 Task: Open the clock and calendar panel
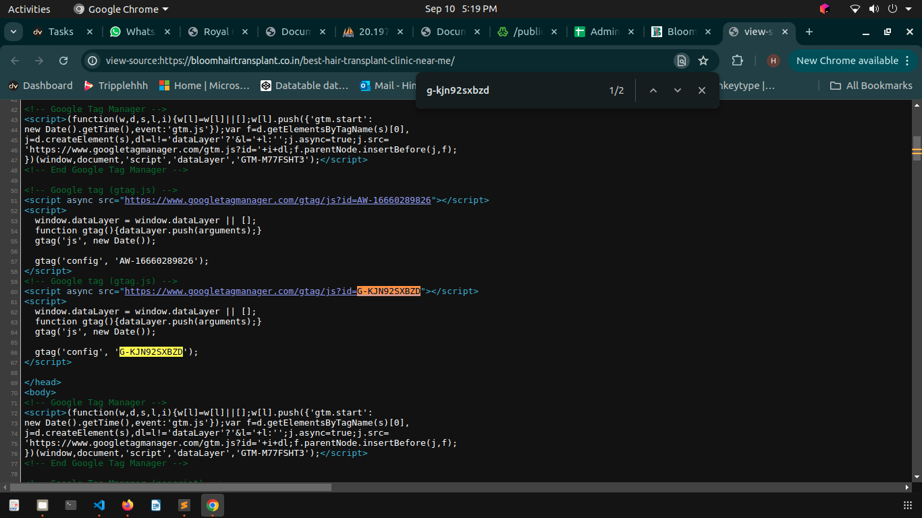click(x=461, y=9)
